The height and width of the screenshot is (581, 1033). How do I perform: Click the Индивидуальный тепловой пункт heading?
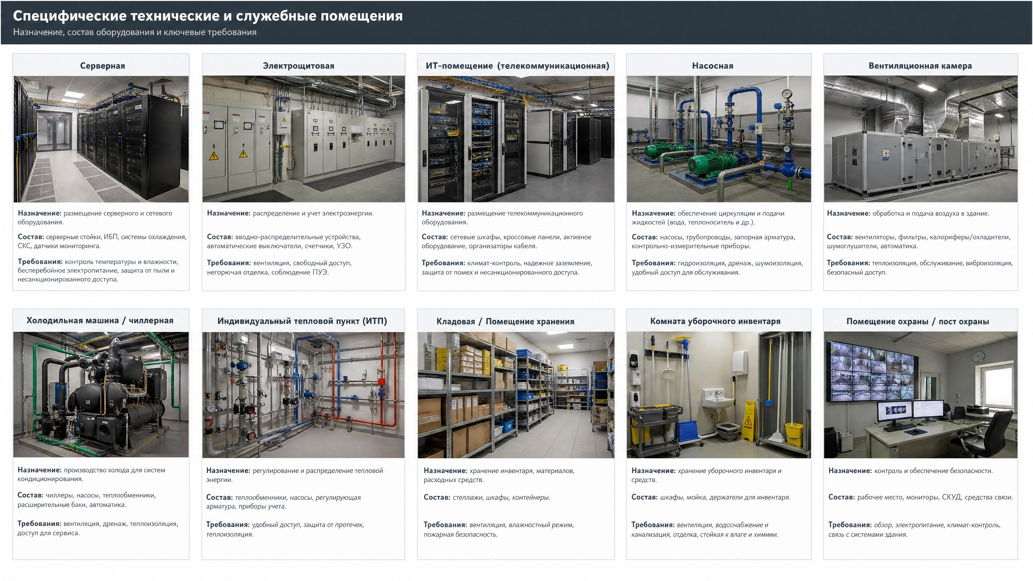coord(302,321)
